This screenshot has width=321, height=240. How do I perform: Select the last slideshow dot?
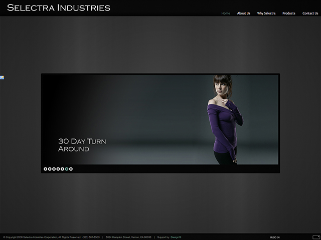(x=71, y=169)
